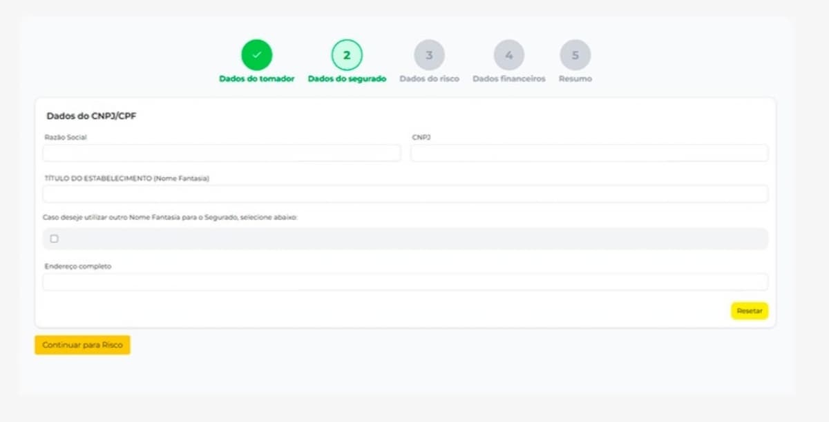Image resolution: width=829 pixels, height=422 pixels.
Task: Select the step 2 circle
Action: (x=347, y=55)
